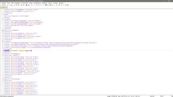Click the Save All toolbar icon
The width and height of the screenshot is (173, 97).
coord(5,5)
